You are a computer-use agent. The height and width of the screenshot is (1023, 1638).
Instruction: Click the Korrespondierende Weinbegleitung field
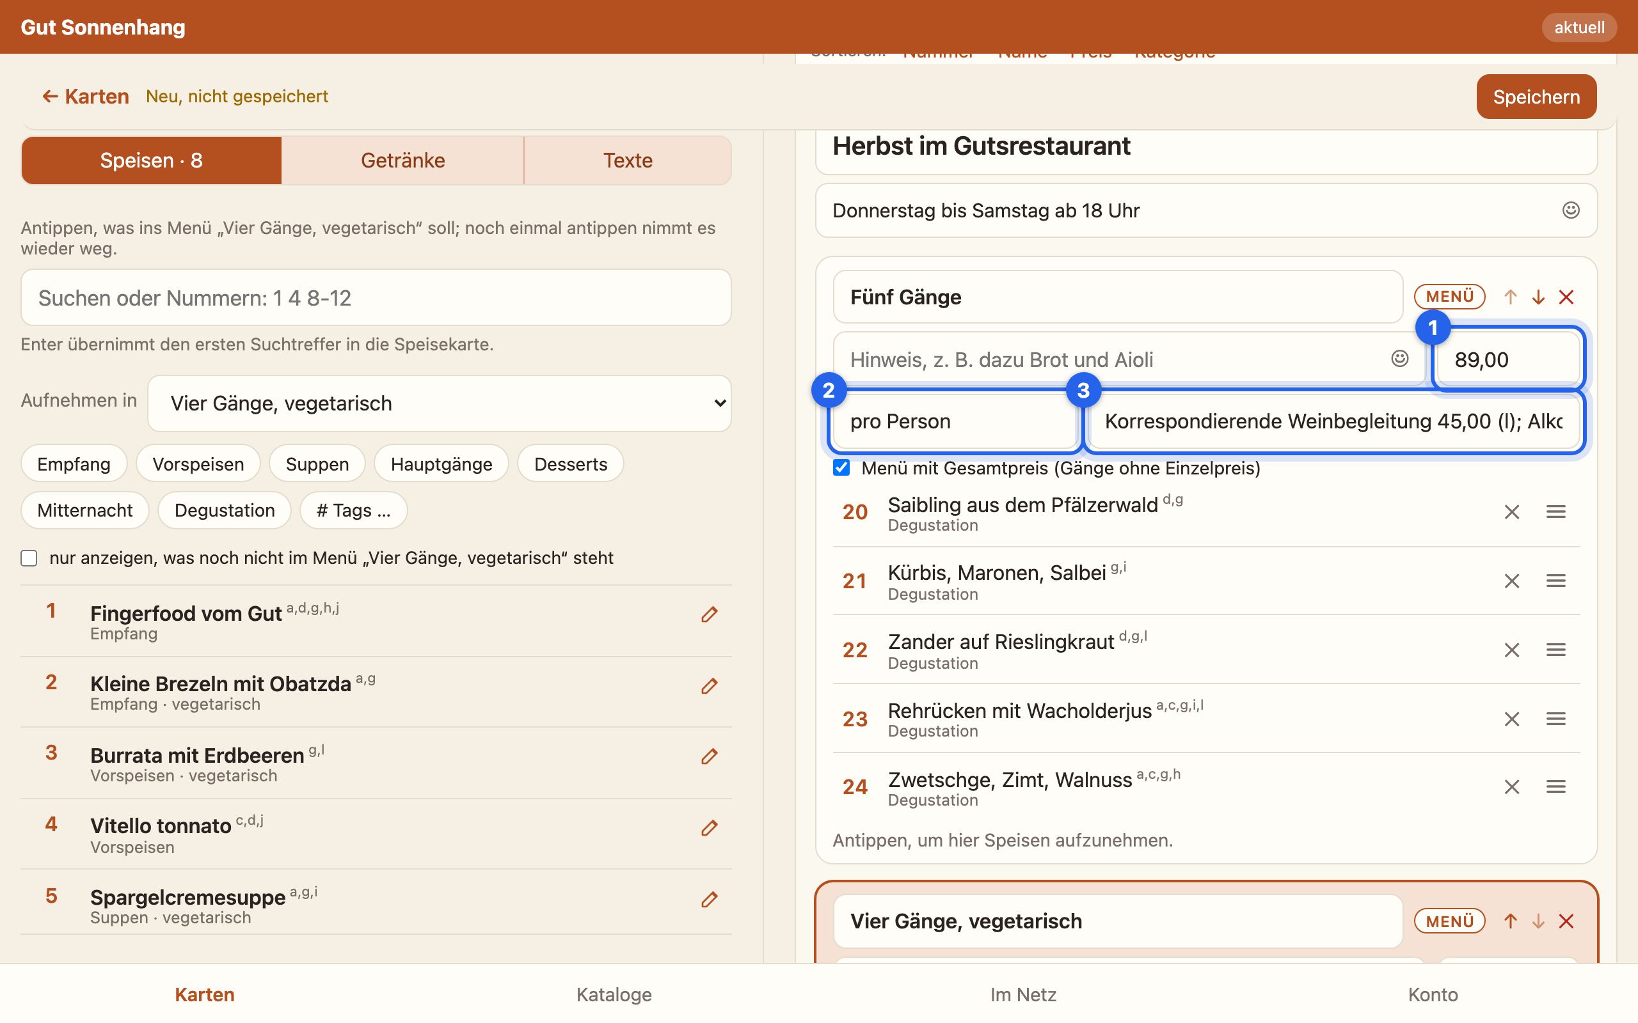tap(1333, 421)
